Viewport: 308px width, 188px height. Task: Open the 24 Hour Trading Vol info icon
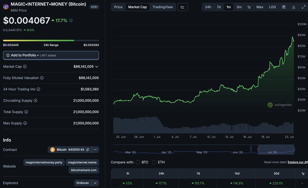pyautogui.click(x=38, y=89)
